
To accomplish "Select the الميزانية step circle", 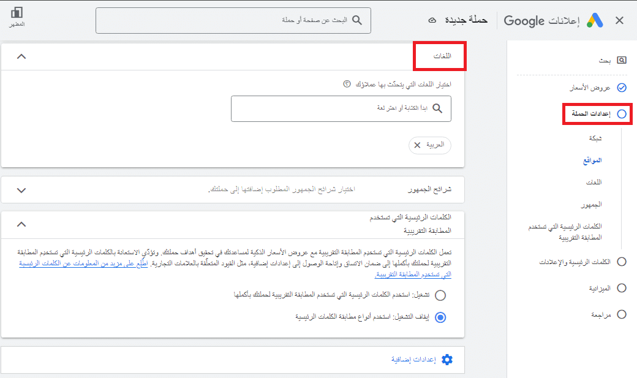I will pos(622,288).
